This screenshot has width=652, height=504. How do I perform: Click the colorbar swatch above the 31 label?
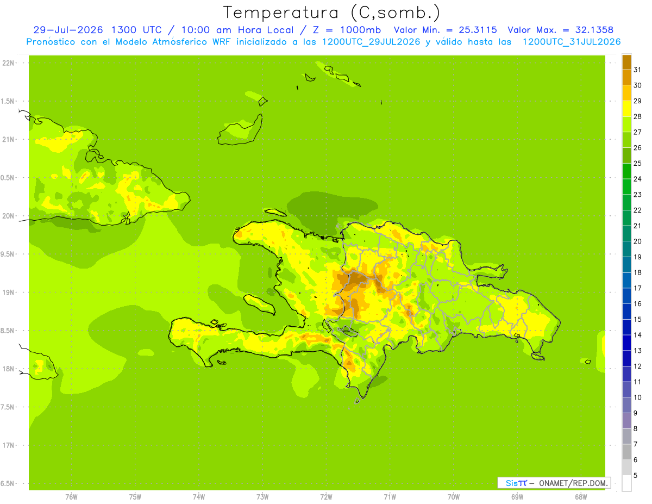click(626, 62)
